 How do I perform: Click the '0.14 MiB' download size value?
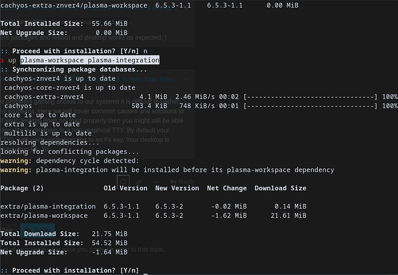pos(290,206)
